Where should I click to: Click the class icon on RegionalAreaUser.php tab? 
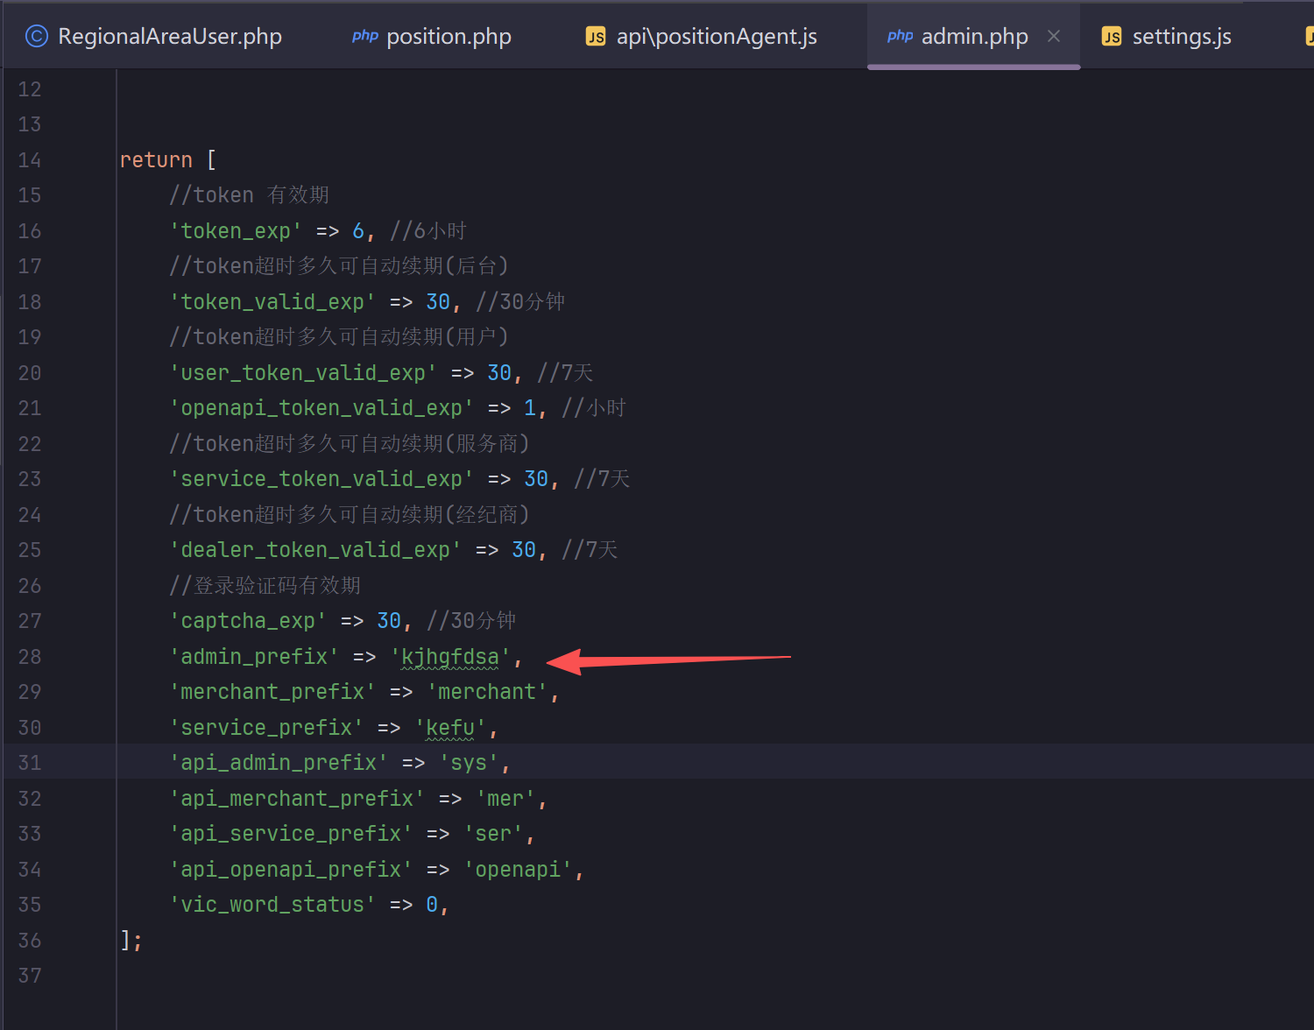point(36,36)
